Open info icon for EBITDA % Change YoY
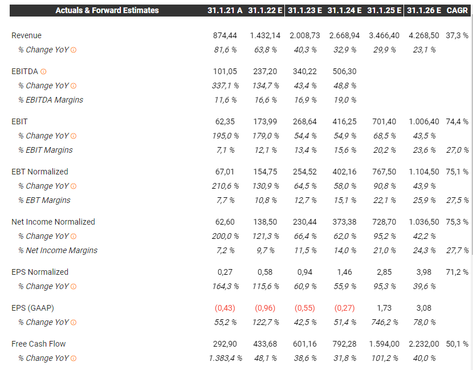This screenshot has height=370, width=473. click(74, 86)
